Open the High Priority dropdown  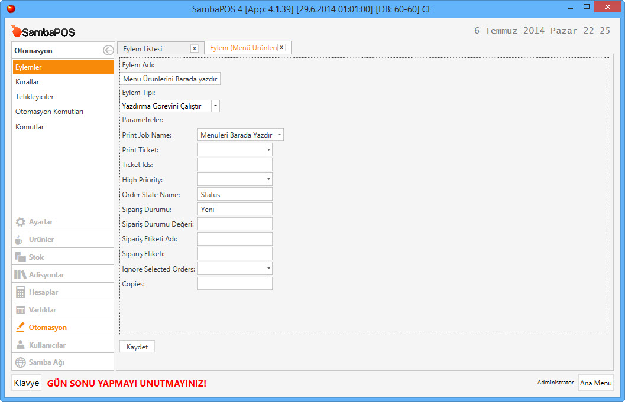(268, 179)
